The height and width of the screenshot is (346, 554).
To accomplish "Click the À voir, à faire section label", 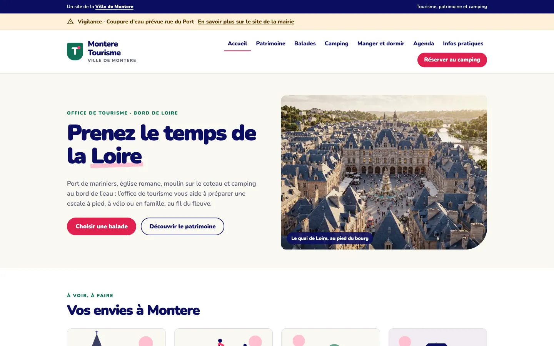I will 90,296.
